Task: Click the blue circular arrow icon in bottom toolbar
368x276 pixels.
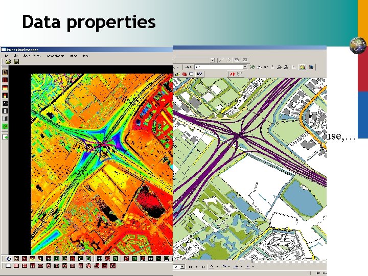Action: tap(8, 259)
